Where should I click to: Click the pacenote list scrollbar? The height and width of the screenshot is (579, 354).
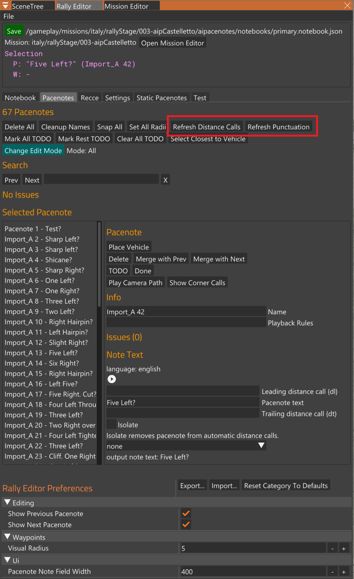[100, 264]
